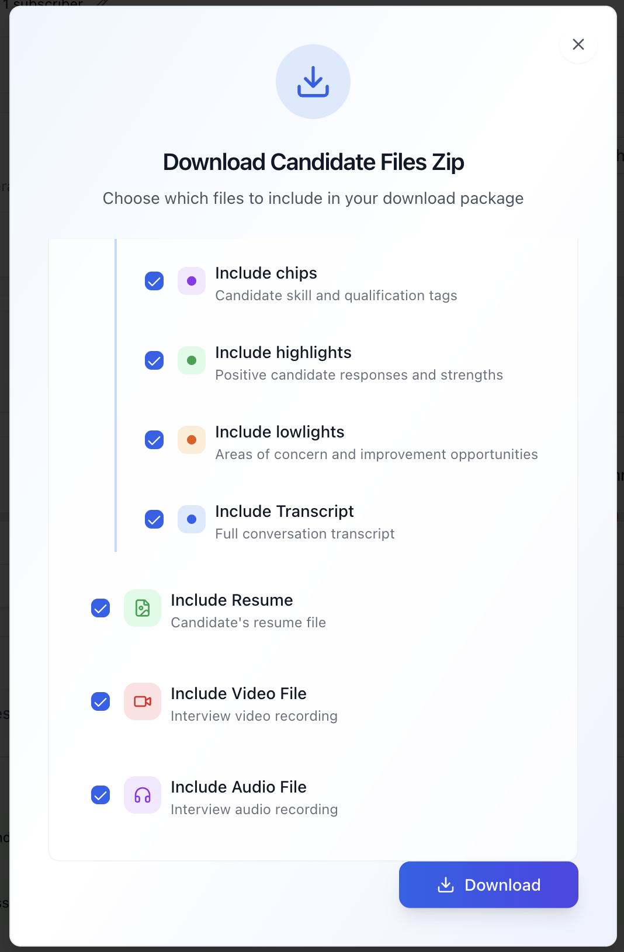Click the Include Resume label text
This screenshot has height=952, width=624.
coord(231,600)
